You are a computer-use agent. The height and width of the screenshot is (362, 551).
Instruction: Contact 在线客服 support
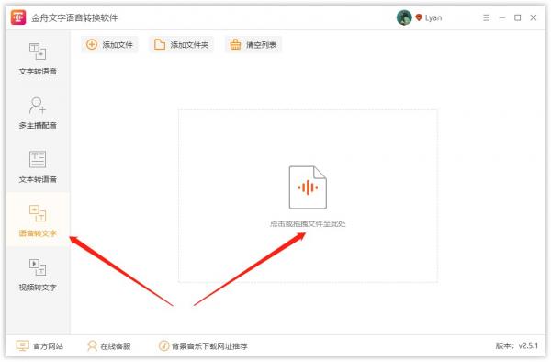(109, 346)
